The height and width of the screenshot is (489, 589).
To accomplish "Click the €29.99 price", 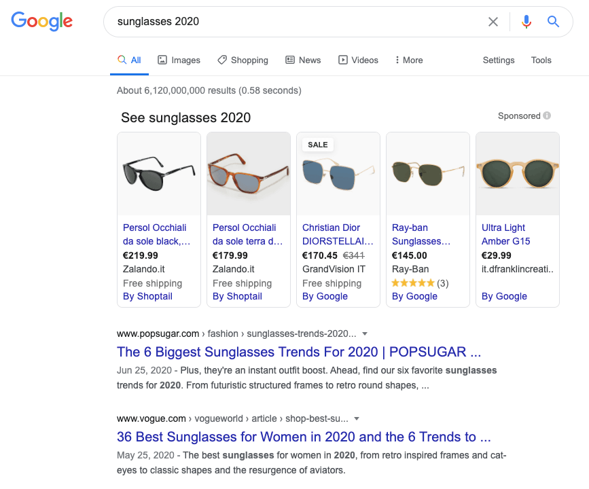I will 497,255.
